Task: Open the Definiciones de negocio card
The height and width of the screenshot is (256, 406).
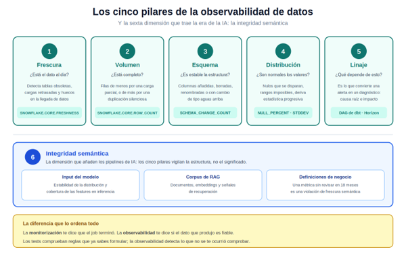Action: pyautogui.click(x=325, y=185)
